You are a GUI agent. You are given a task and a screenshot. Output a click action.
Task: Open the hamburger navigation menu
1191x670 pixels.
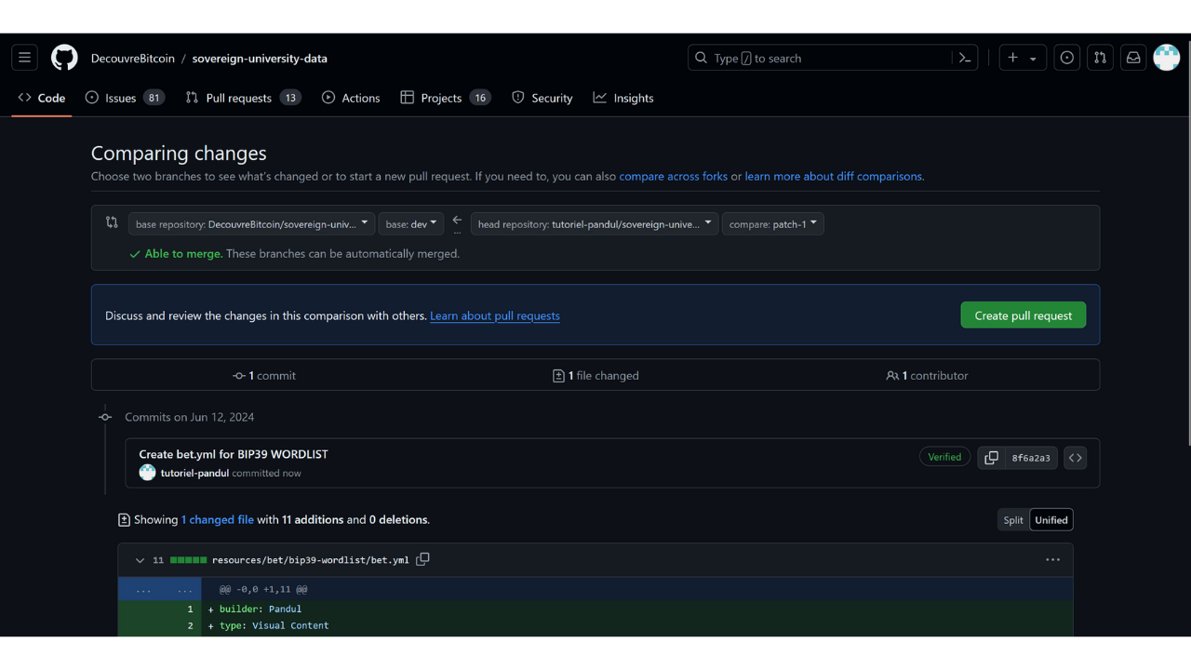coord(25,58)
